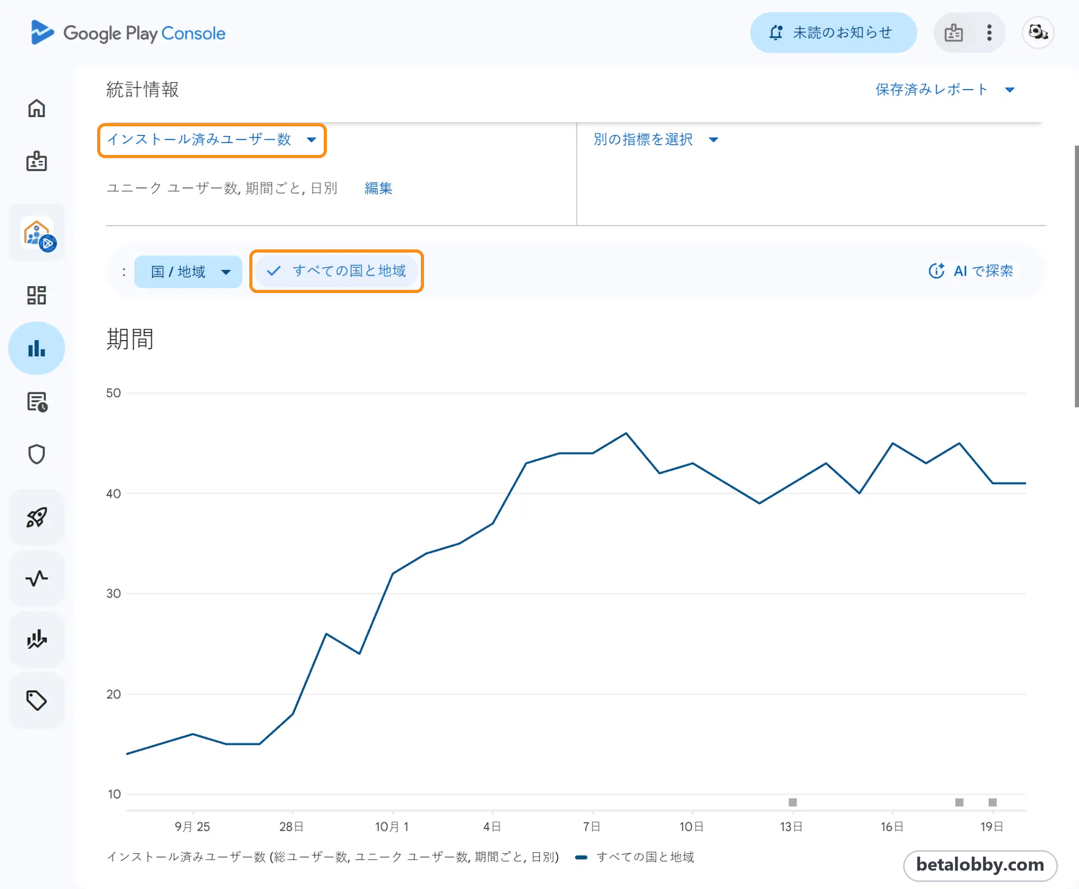1079x889 pixels.
Task: Open the home icon in sidebar
Action: 37,108
